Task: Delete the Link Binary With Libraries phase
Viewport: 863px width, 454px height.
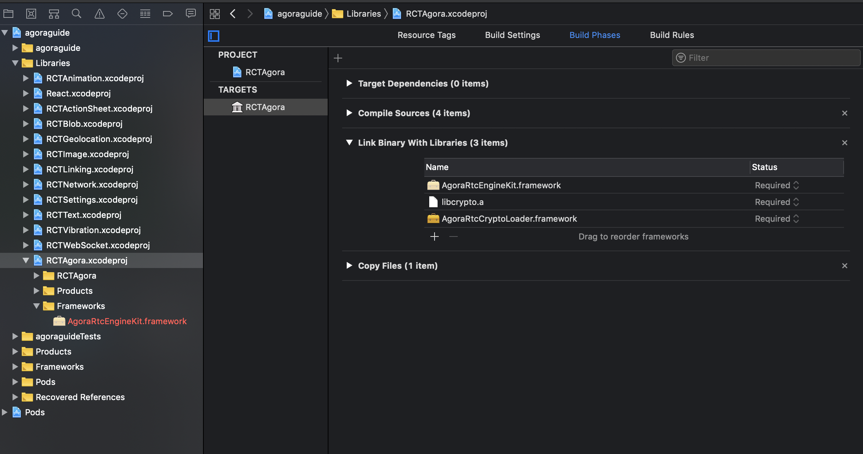Action: [845, 143]
